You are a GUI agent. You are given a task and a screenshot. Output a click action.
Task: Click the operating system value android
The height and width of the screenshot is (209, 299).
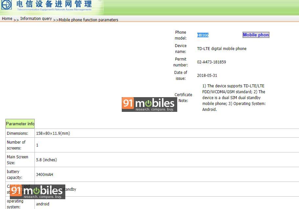(x=43, y=204)
